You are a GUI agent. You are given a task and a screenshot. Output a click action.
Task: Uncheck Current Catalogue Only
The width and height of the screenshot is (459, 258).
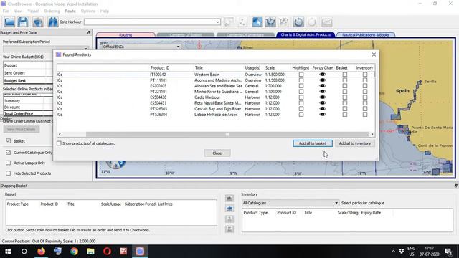[x=8, y=153]
